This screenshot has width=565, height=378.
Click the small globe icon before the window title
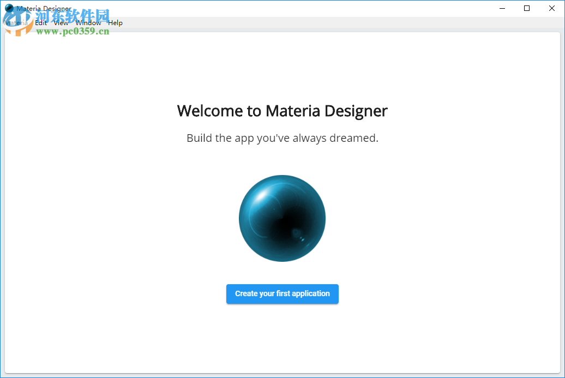[8, 8]
